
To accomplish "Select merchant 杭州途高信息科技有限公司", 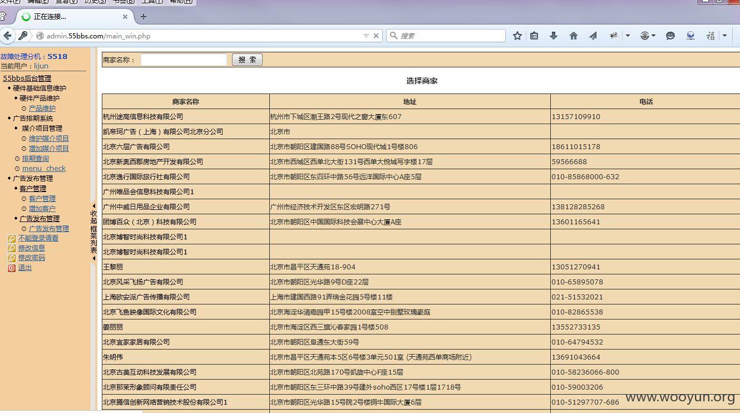I will (143, 117).
